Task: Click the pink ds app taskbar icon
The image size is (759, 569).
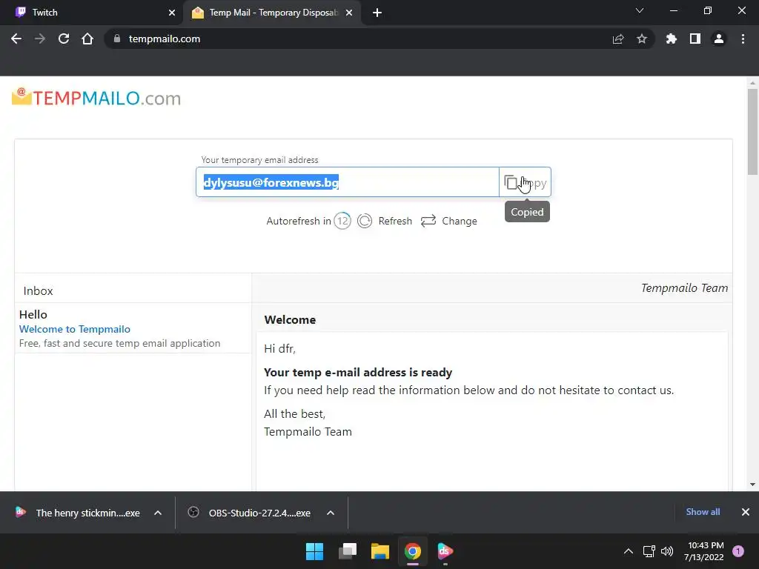Action: point(445,551)
